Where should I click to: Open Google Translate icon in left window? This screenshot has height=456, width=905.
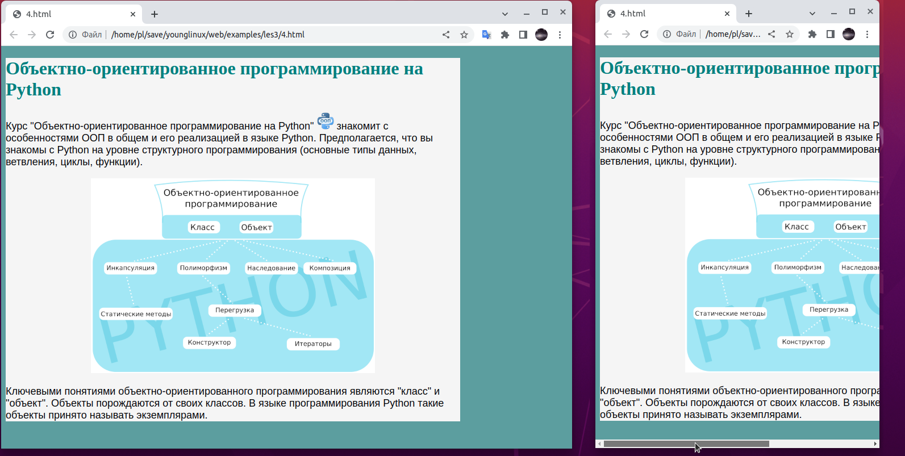[486, 35]
